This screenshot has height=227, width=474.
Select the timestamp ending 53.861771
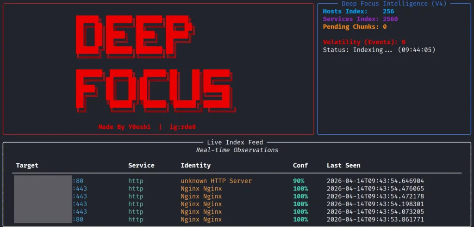tap(375, 220)
